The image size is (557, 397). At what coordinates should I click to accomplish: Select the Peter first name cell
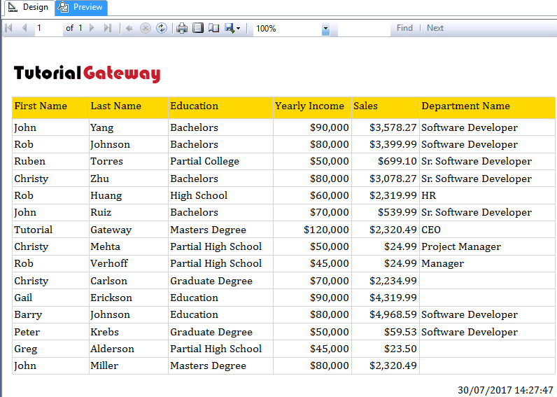[50, 332]
